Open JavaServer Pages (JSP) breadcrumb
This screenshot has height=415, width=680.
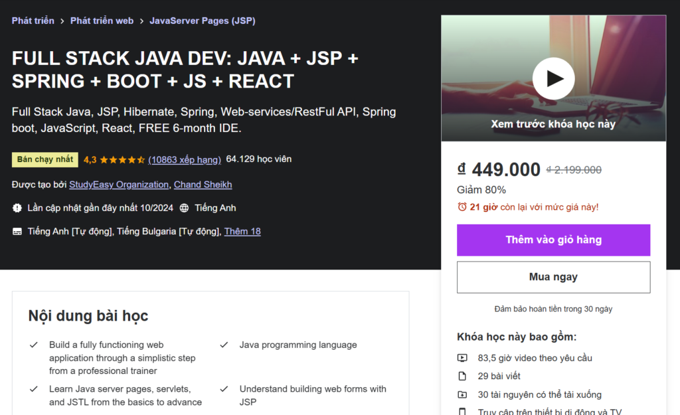pos(203,21)
